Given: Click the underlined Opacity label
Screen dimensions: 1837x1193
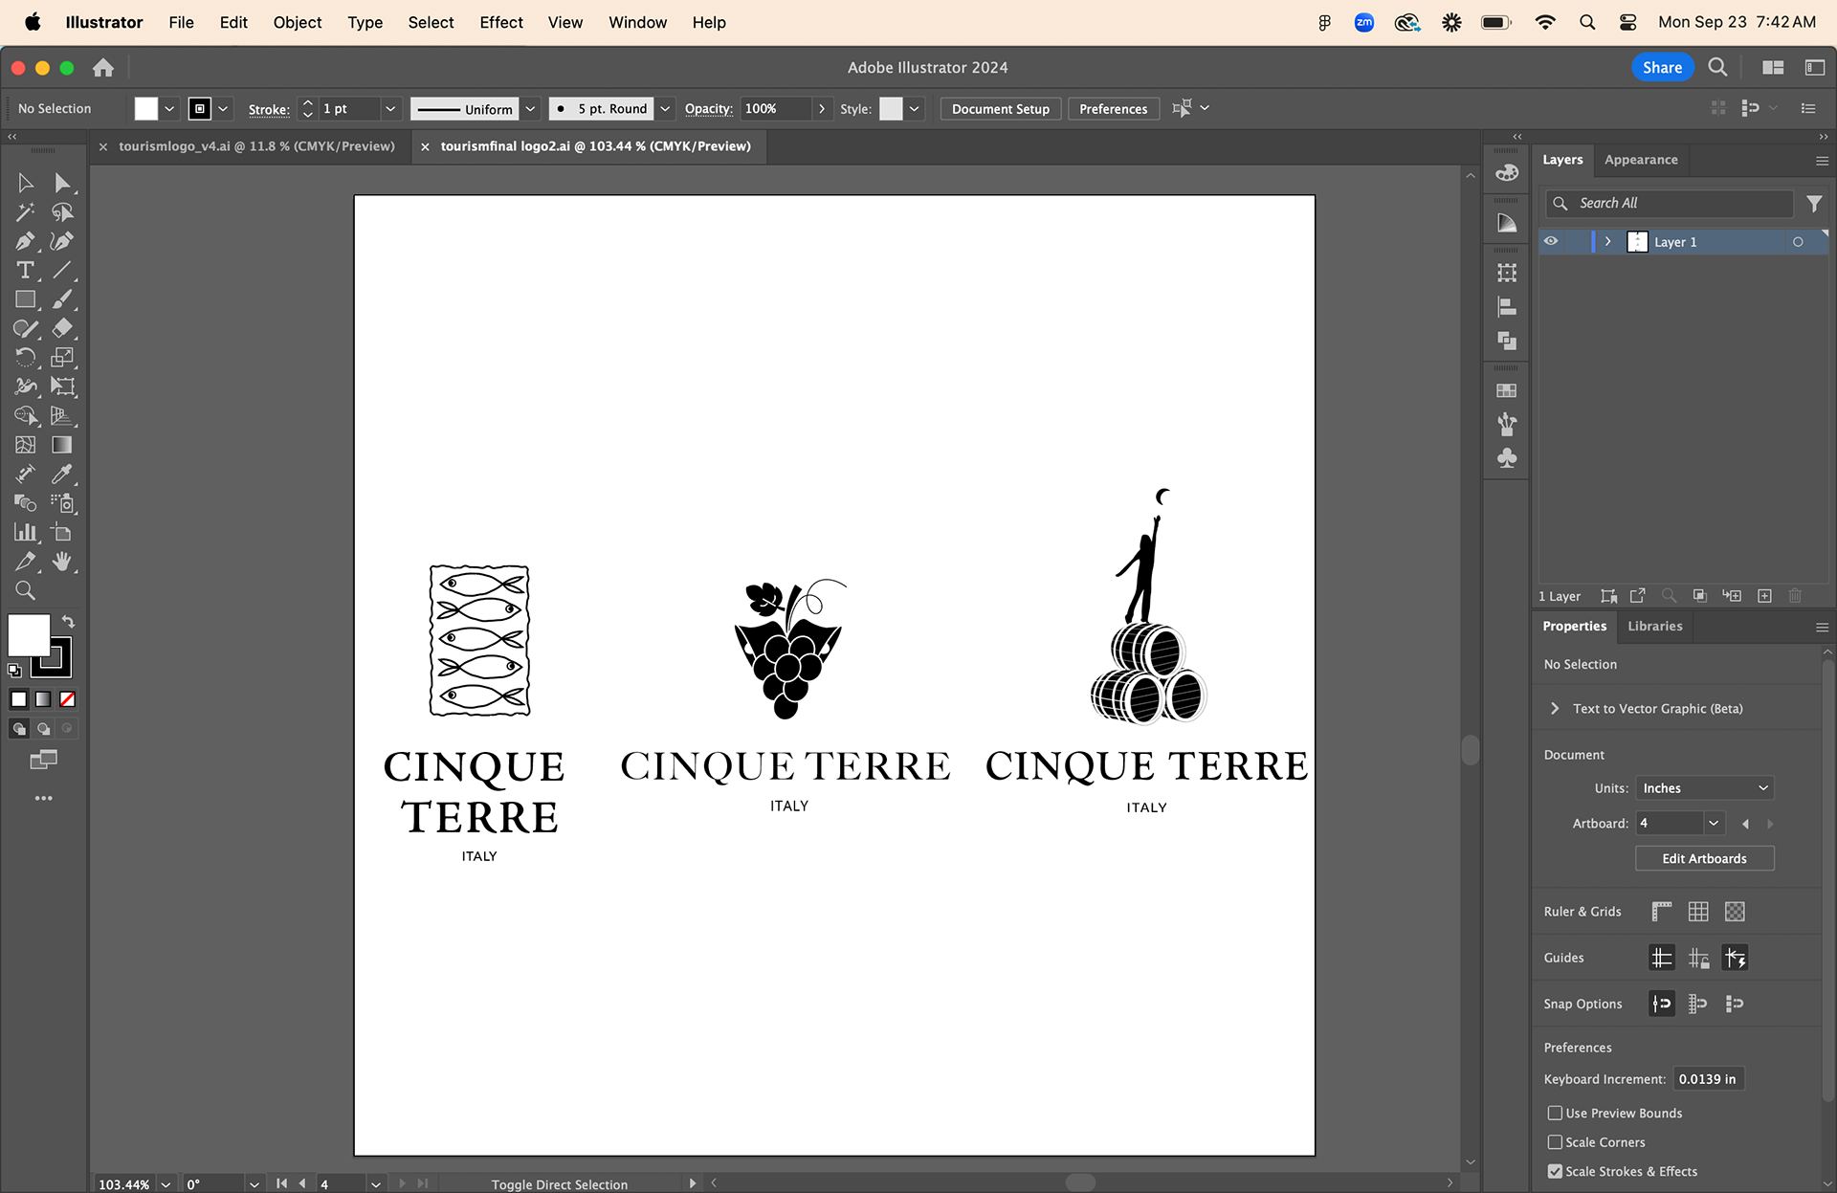Looking at the screenshot, I should point(709,109).
